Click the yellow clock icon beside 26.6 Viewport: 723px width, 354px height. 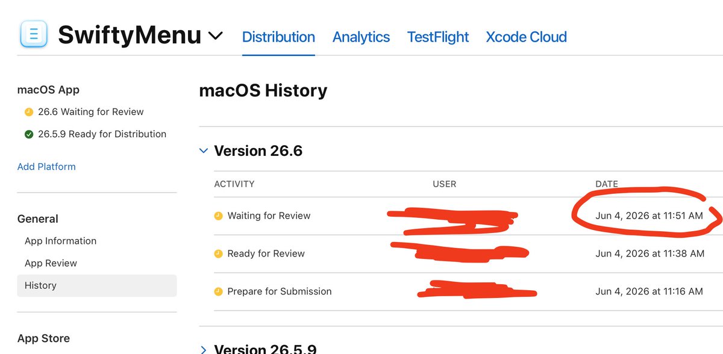coord(28,112)
